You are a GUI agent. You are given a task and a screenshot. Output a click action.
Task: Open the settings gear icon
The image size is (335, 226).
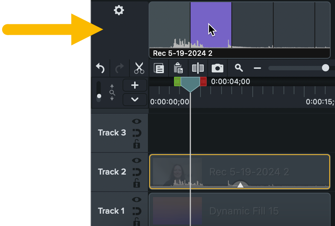click(x=119, y=10)
